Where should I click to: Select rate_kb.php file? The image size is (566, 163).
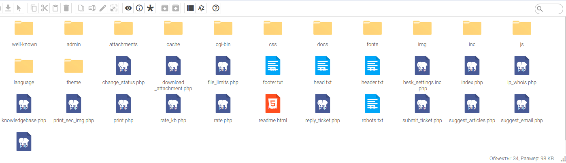coord(173,108)
